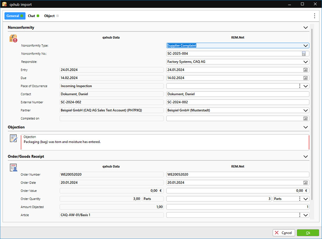Collapse the Nonconformity section
Image resolution: width=322 pixels, height=239 pixels.
pyautogui.click(x=306, y=27)
